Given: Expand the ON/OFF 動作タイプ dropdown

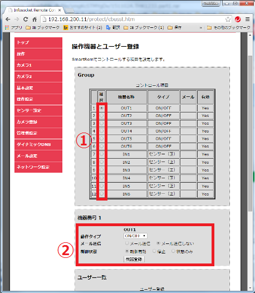Looking at the screenshot, I should coord(135,236).
